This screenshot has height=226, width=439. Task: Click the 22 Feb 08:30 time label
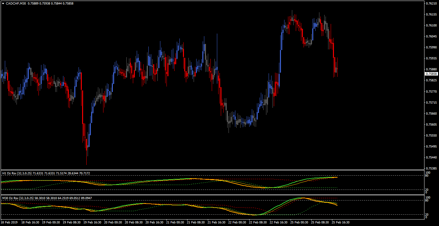pos(258,222)
